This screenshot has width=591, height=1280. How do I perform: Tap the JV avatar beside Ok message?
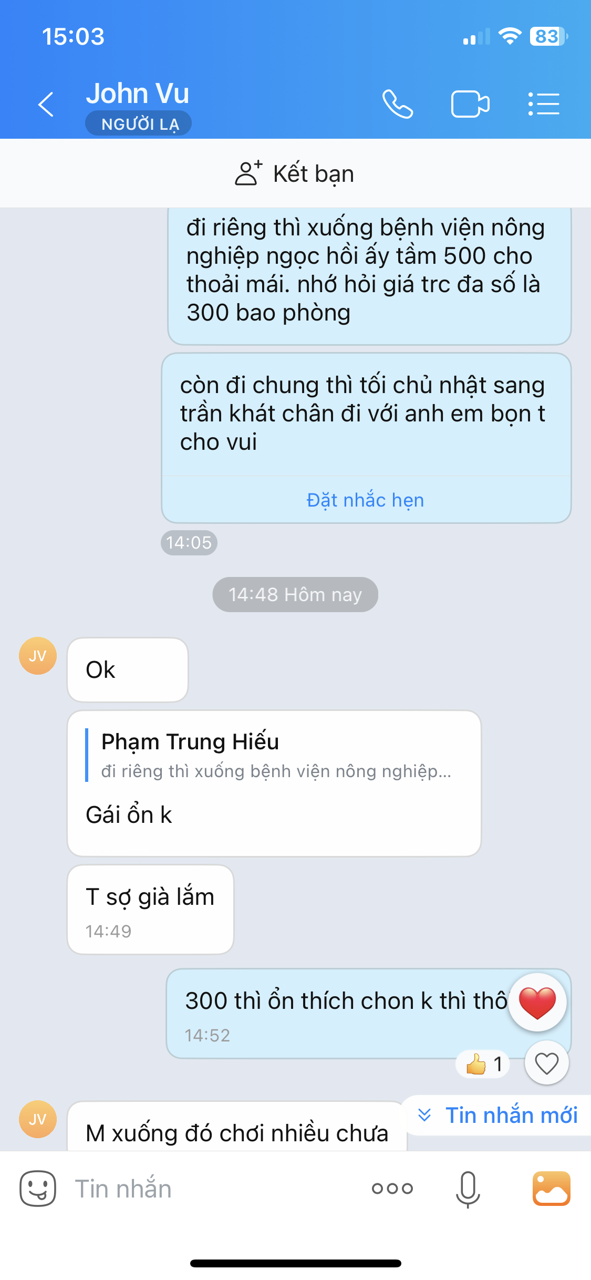38,656
